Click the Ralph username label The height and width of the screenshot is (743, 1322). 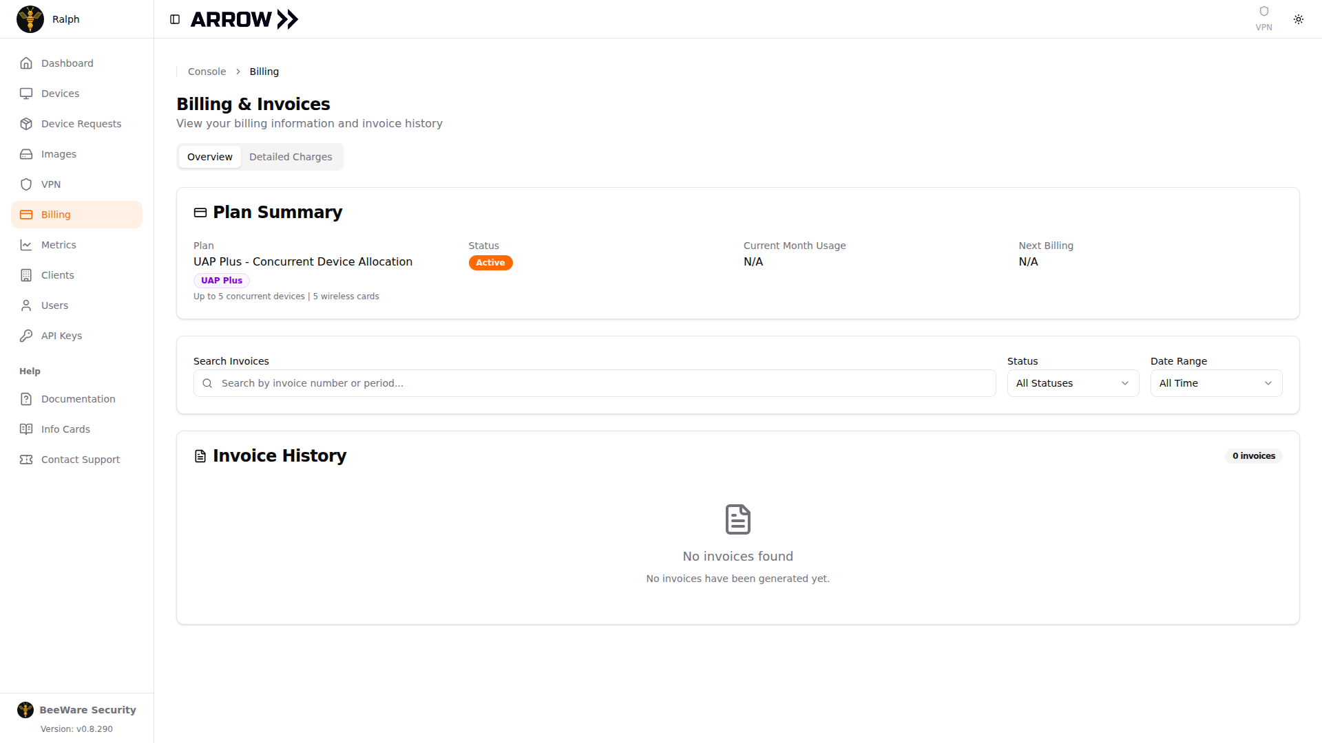[x=66, y=19]
